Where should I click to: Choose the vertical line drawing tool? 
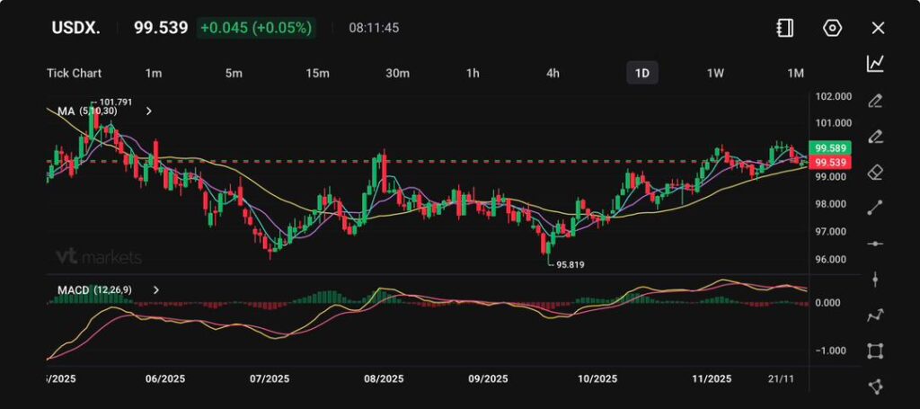pyautogui.click(x=875, y=280)
